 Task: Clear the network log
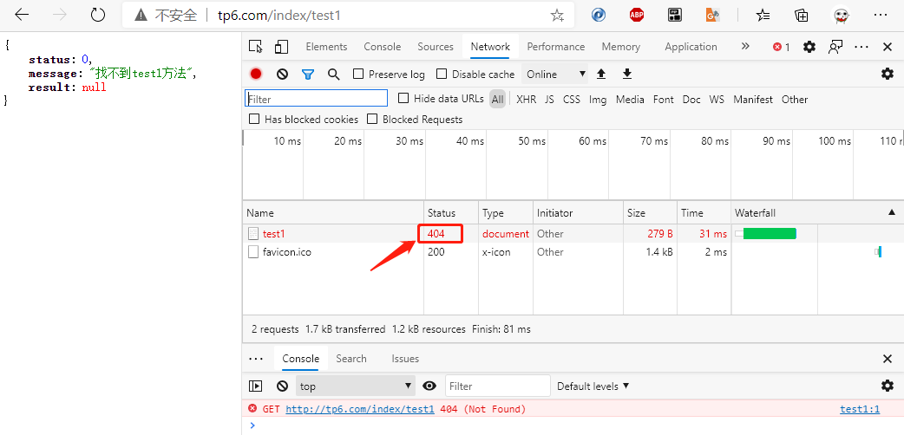282,74
